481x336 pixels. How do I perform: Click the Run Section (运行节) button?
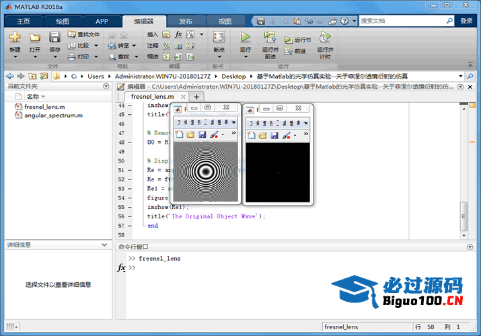click(x=297, y=40)
